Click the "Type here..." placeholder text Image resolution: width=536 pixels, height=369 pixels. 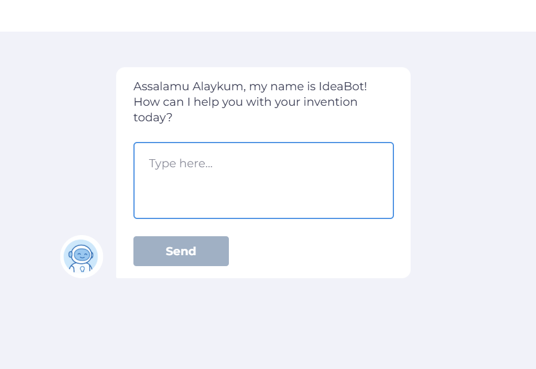(x=181, y=163)
